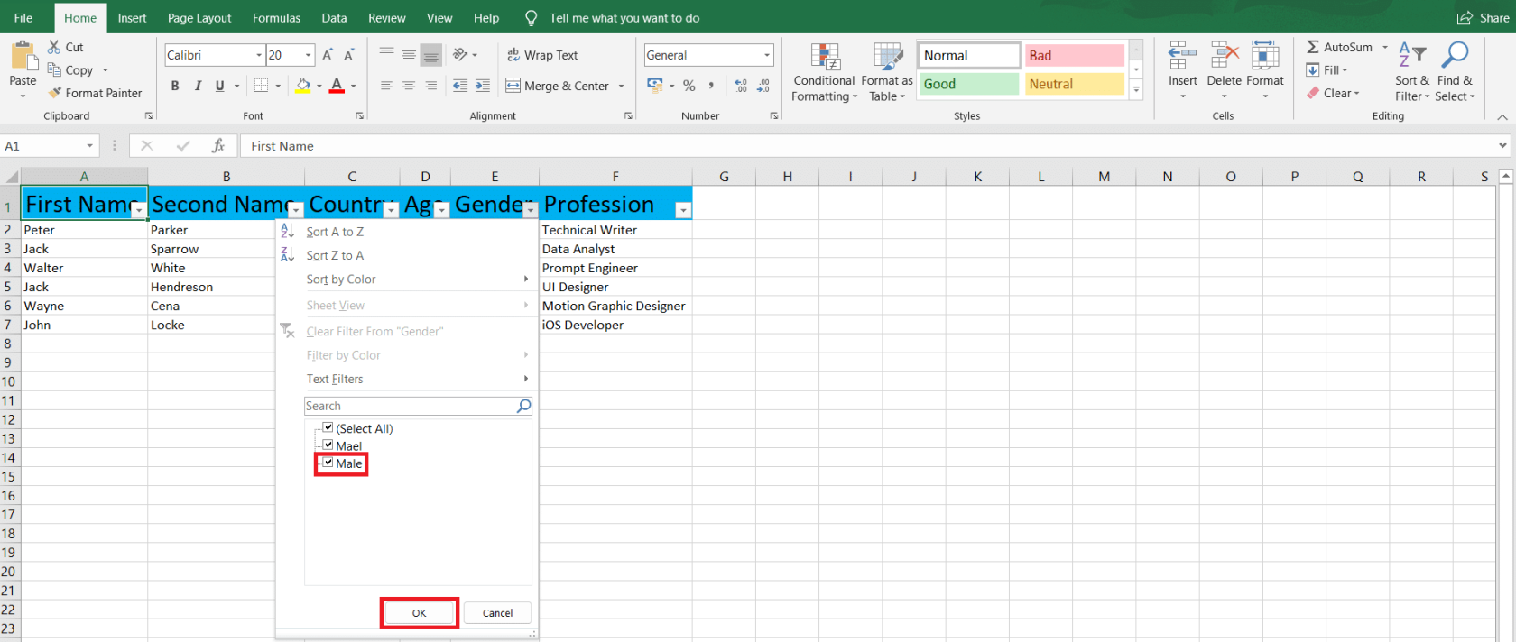Open Find & Select menu
Screen dimensions: 1516x642
point(1455,72)
